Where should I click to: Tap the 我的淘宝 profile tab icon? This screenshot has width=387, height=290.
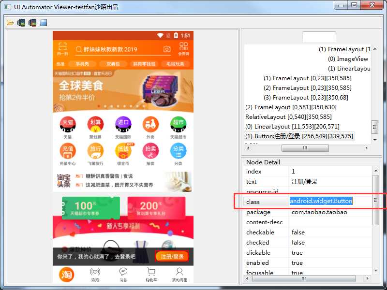(x=179, y=272)
